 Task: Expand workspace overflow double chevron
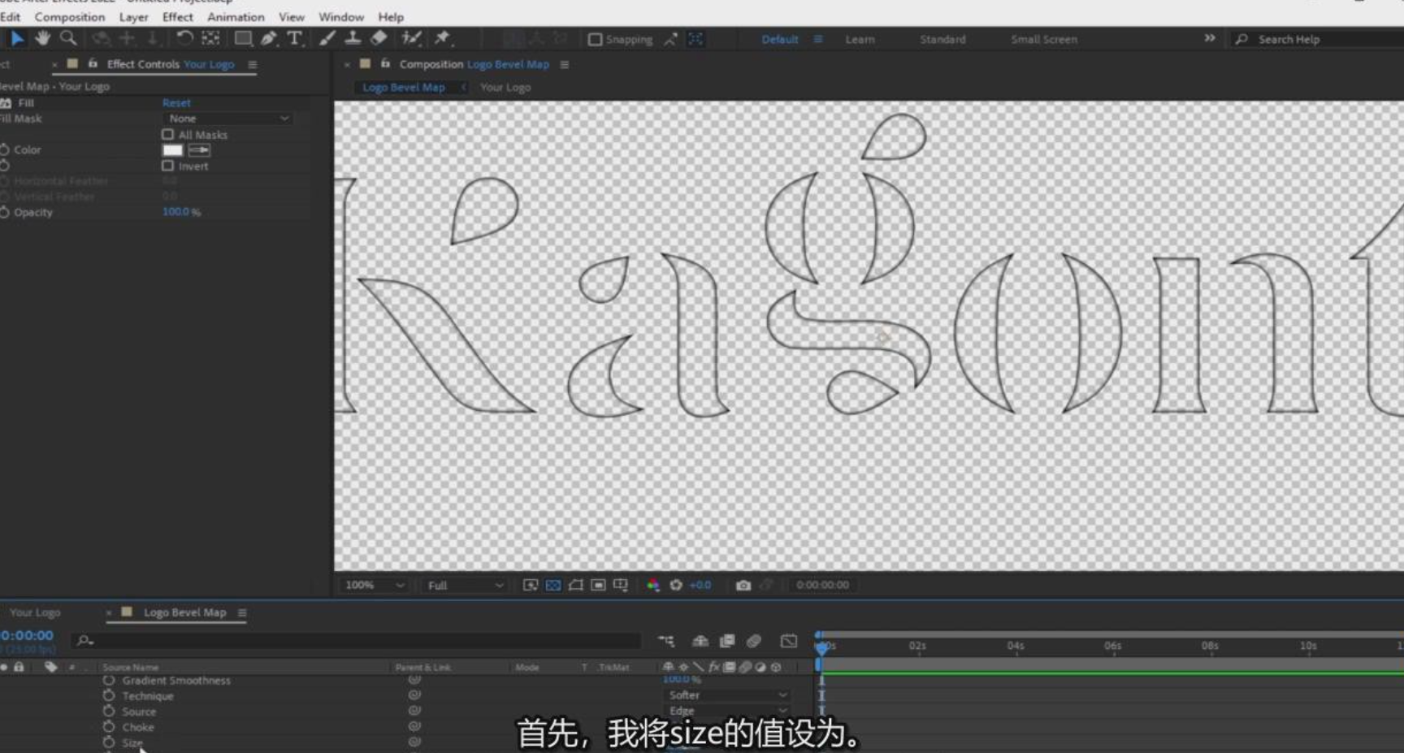point(1210,38)
